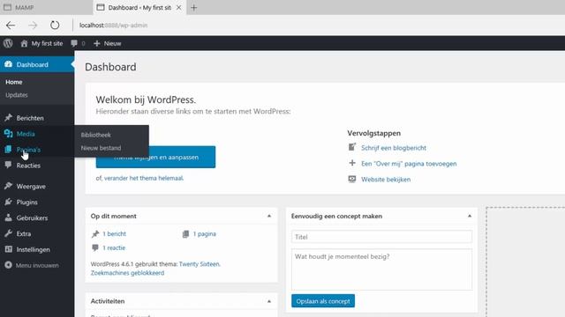Click the Reacties speech bubble icon
Screen dimensions: 565x317
coord(8,165)
